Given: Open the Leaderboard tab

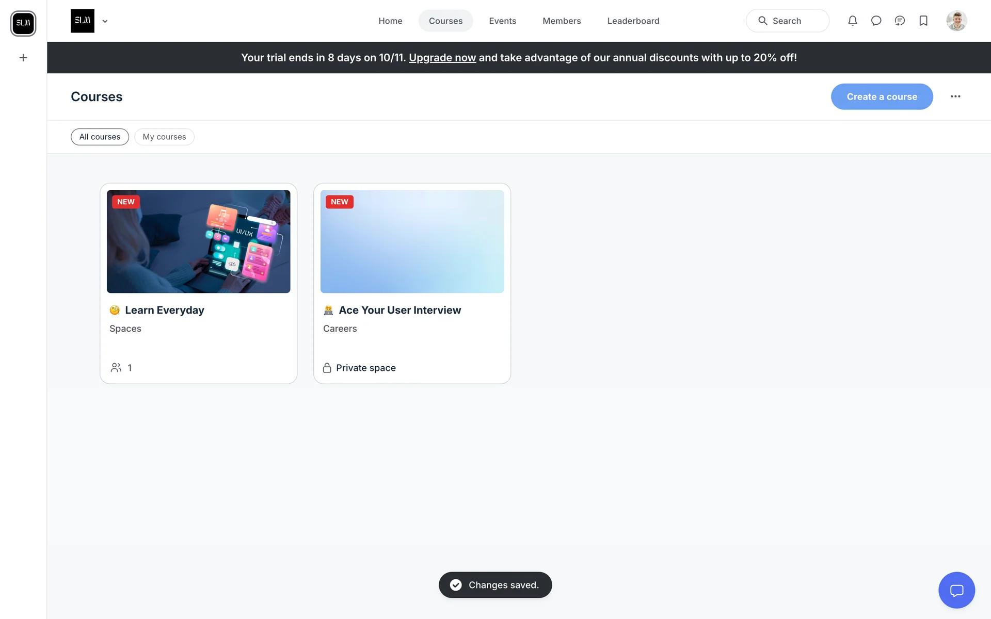Looking at the screenshot, I should point(633,21).
